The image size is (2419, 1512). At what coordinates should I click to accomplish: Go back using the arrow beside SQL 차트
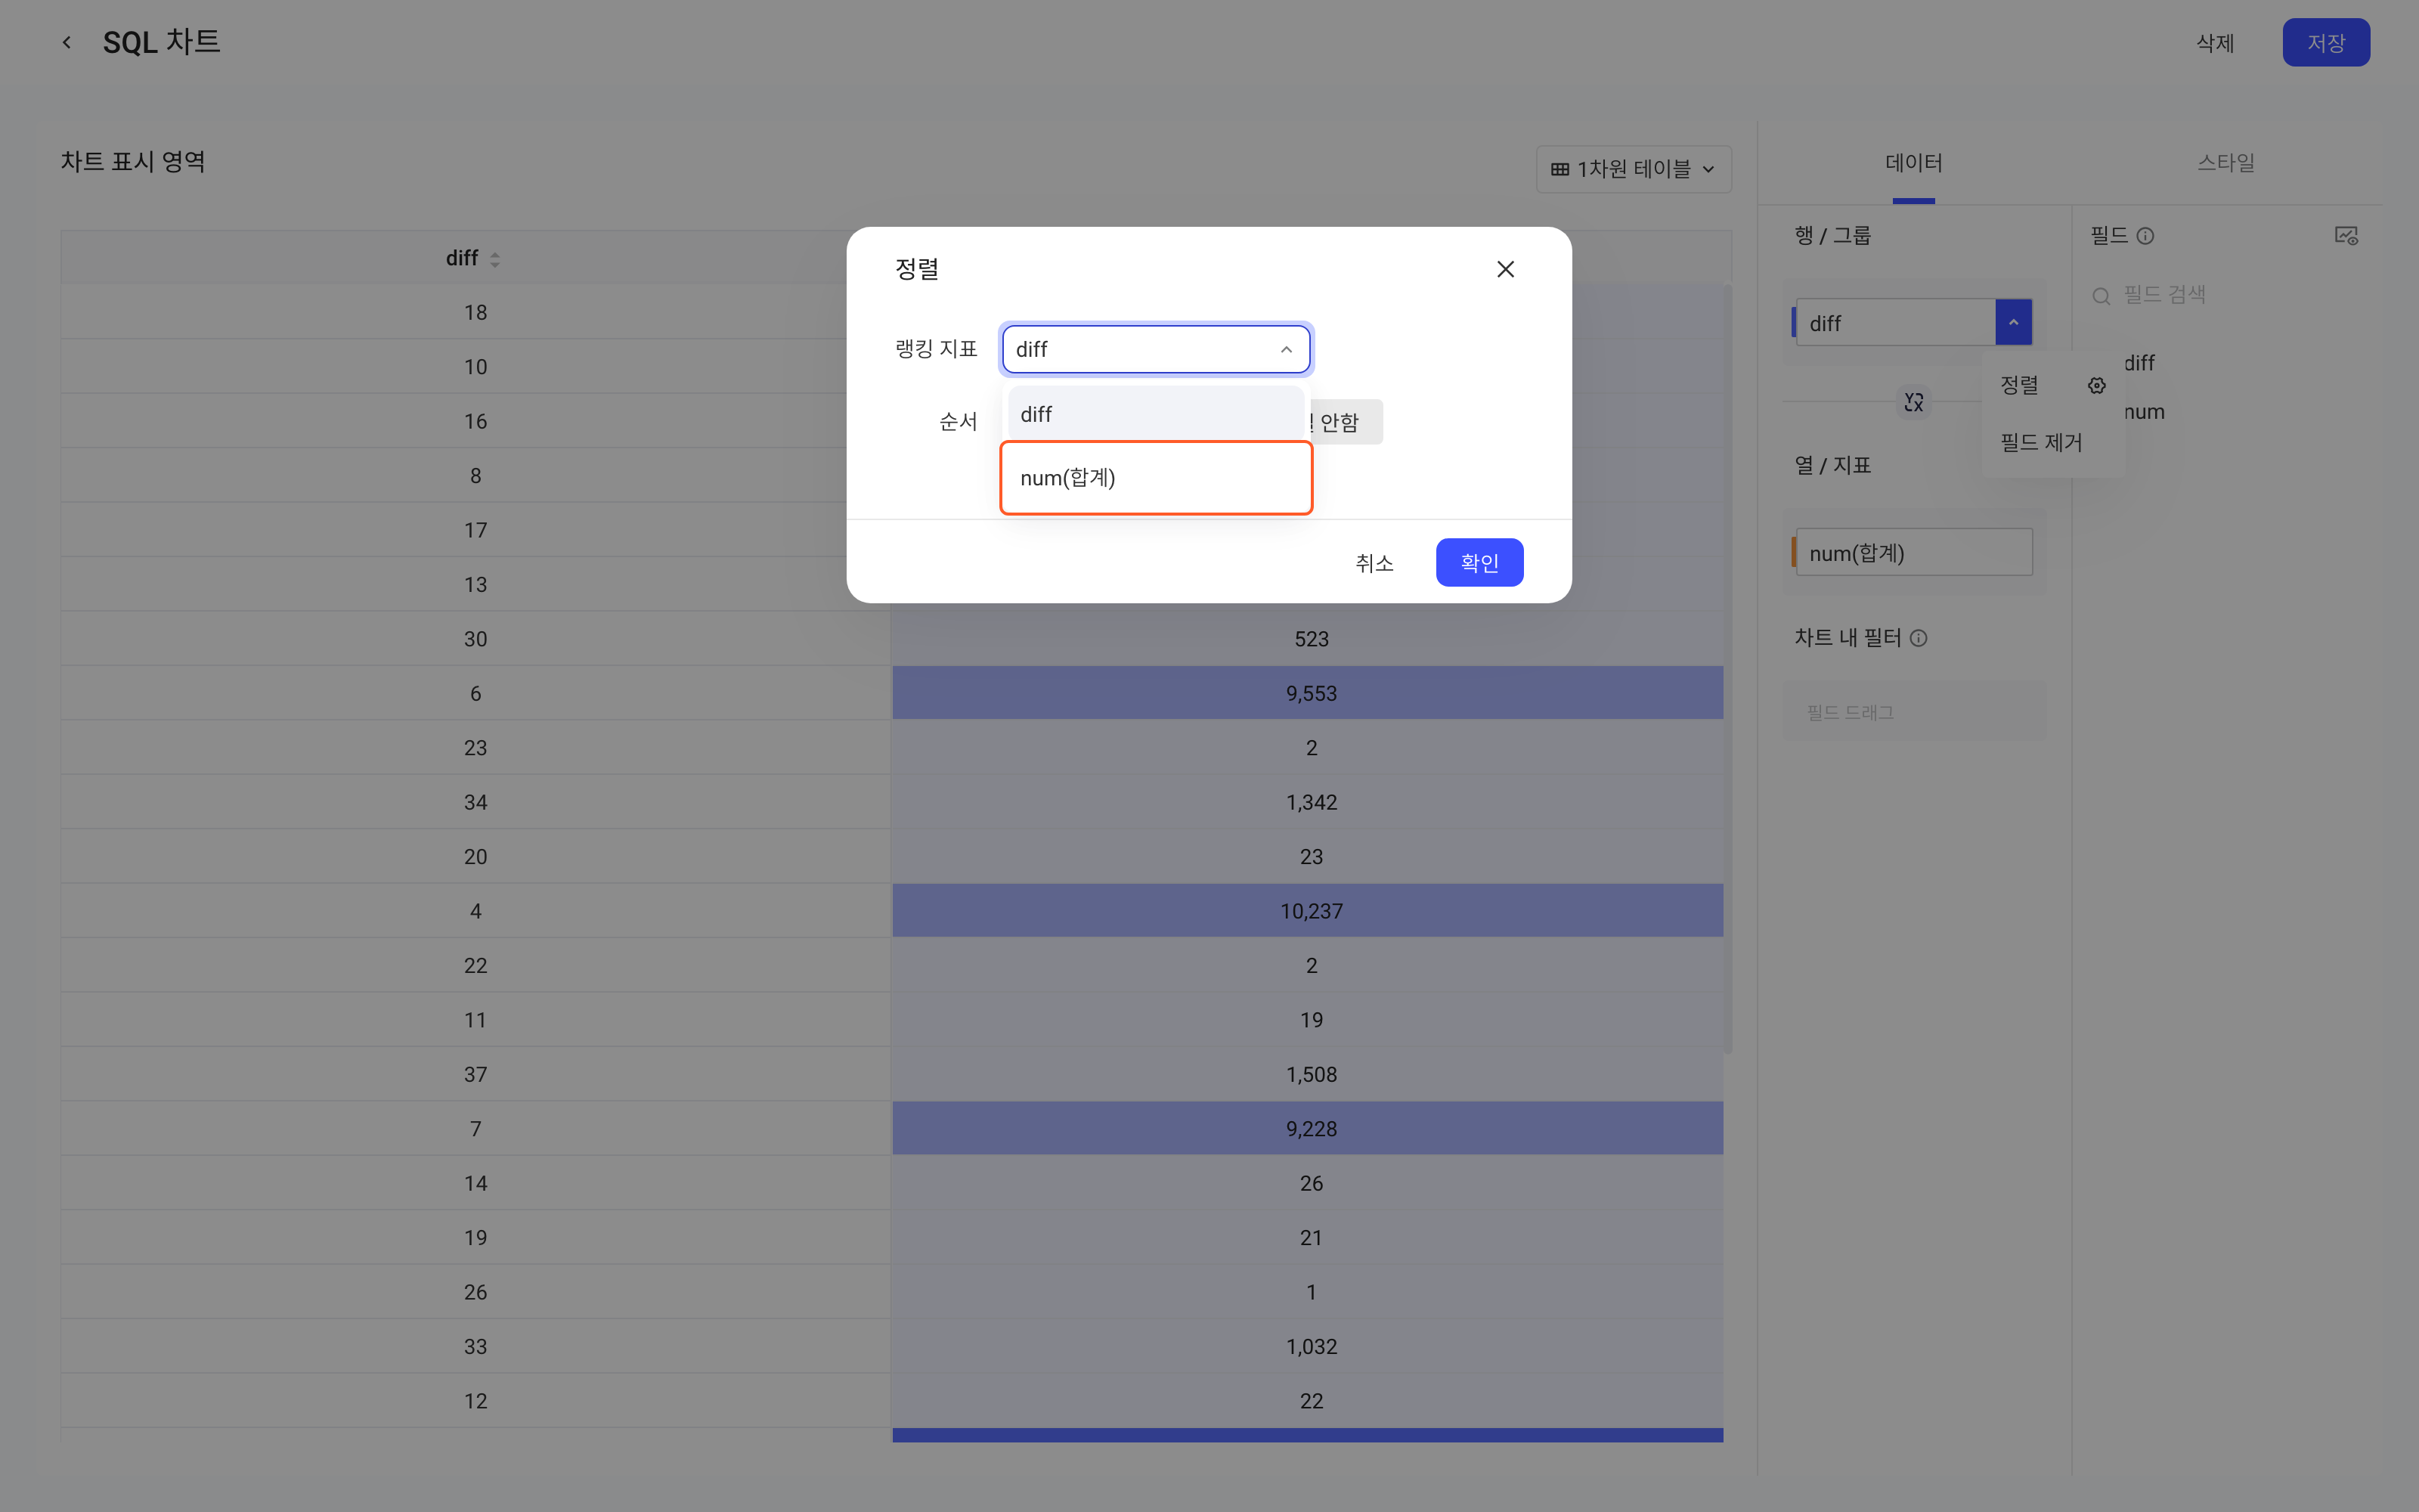67,42
